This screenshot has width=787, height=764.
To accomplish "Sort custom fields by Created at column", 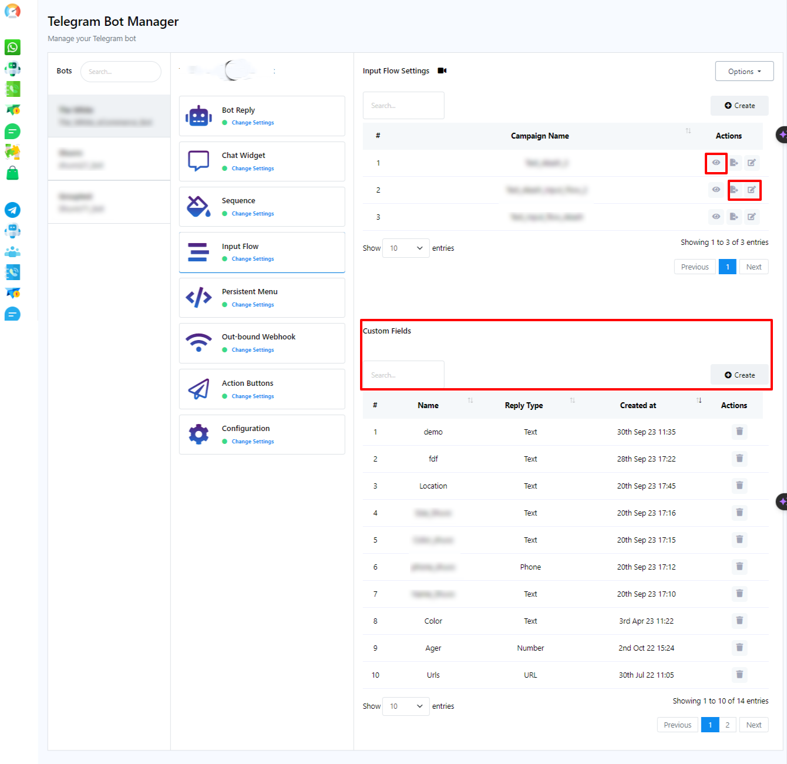I will pyautogui.click(x=638, y=405).
